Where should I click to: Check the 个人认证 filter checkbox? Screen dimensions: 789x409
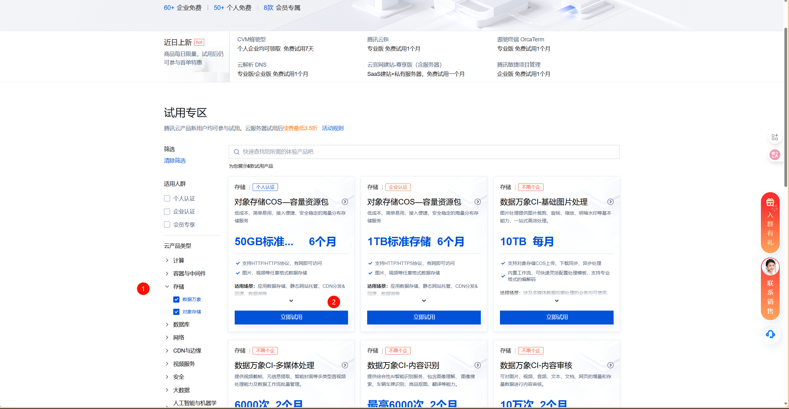(x=167, y=198)
